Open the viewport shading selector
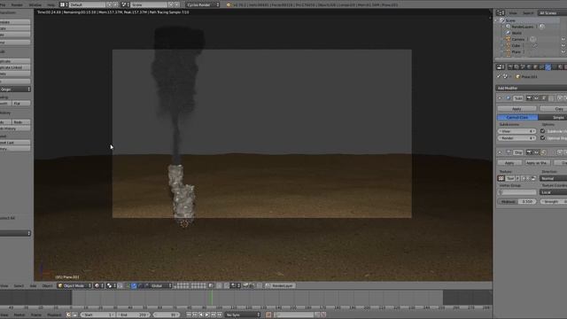Viewport: 567px width, 319px height. (99, 285)
